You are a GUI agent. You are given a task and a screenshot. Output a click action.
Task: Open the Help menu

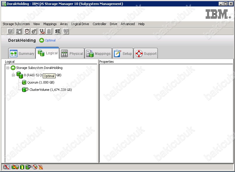pyautogui.click(x=141, y=24)
